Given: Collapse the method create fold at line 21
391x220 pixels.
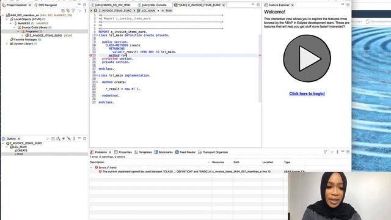Looking at the screenshot, I should pyautogui.click(x=97, y=82).
